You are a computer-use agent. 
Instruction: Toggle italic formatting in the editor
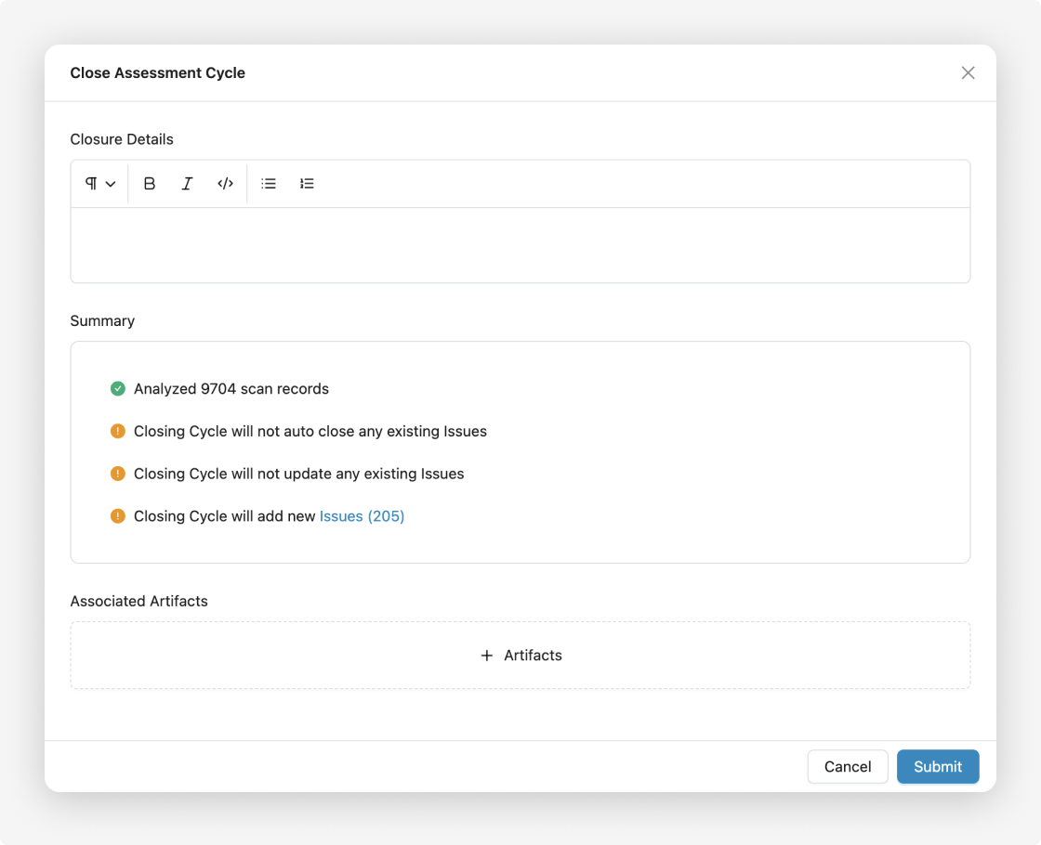tap(187, 184)
